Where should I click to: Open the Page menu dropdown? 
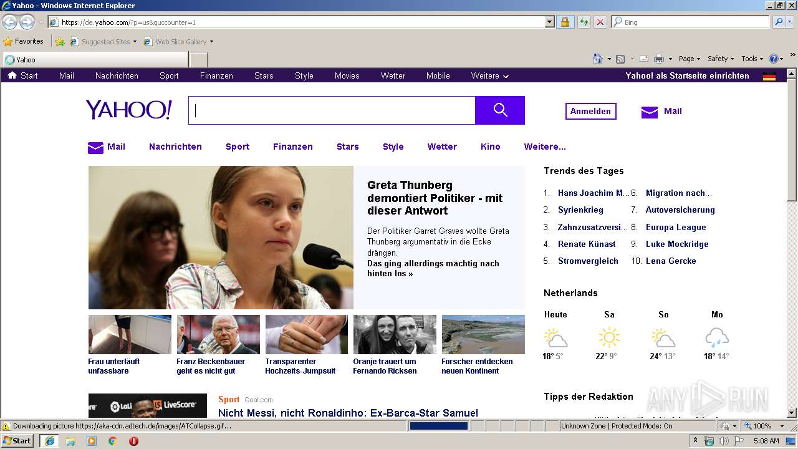[x=690, y=59]
